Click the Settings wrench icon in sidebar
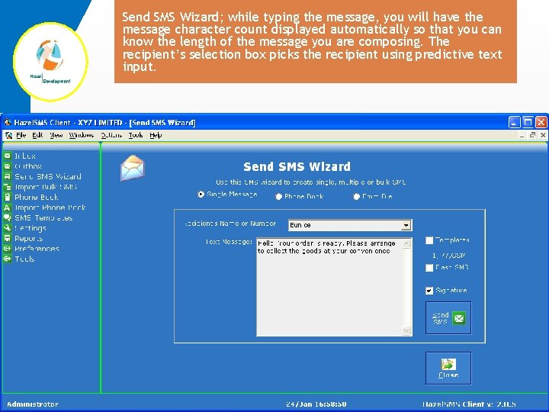The width and height of the screenshot is (549, 412). 7,228
